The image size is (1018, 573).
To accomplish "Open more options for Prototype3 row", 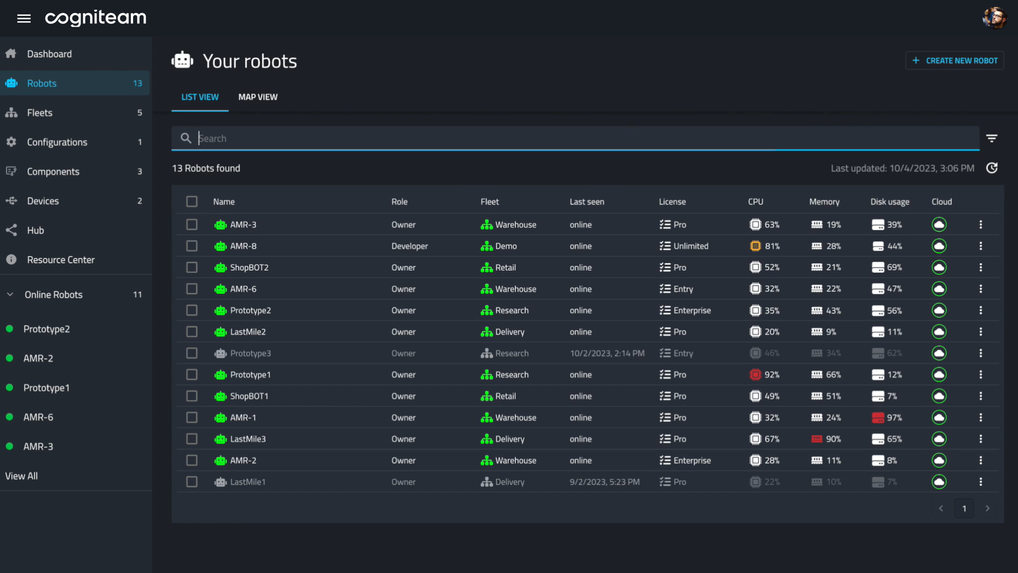I will pos(980,353).
